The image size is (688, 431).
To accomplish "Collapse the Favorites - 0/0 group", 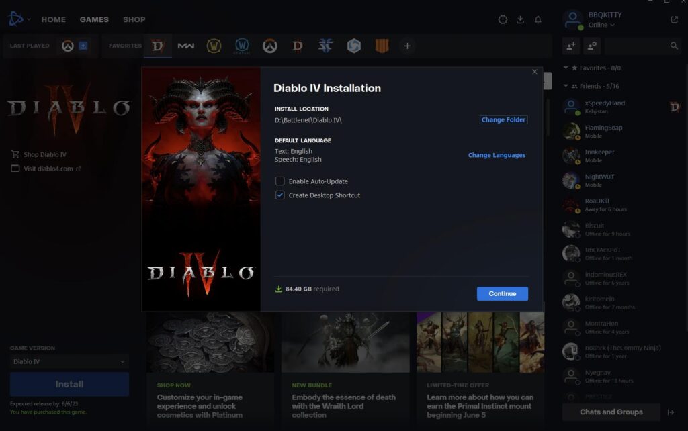I will pos(566,68).
